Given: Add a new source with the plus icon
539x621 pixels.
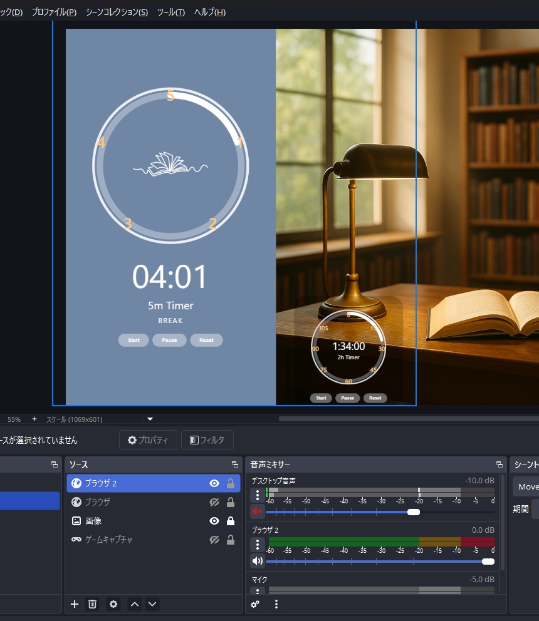Looking at the screenshot, I should (x=74, y=604).
